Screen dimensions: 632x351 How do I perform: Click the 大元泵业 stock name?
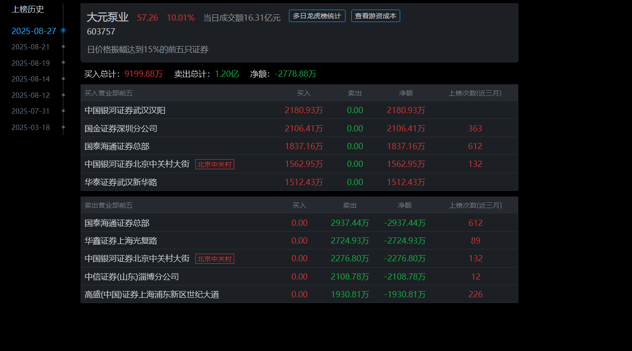point(107,17)
